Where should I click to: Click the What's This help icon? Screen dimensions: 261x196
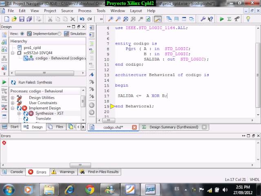tap(210, 19)
